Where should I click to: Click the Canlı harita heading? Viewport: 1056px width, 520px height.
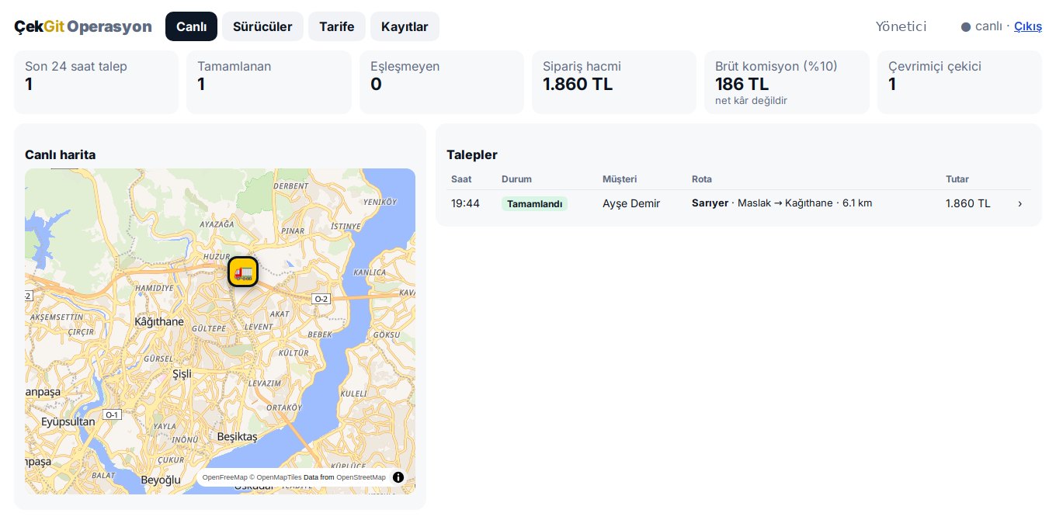point(61,154)
